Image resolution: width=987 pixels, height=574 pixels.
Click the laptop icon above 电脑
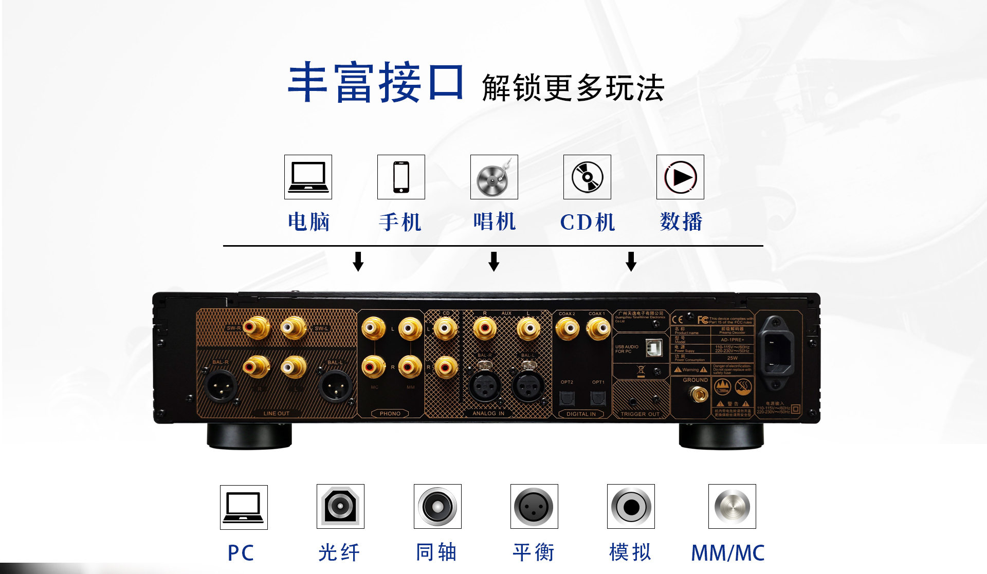tap(308, 177)
